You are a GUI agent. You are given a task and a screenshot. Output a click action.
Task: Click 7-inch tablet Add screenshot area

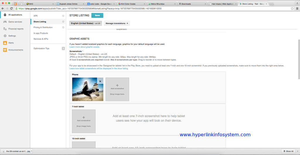[x=83, y=121]
